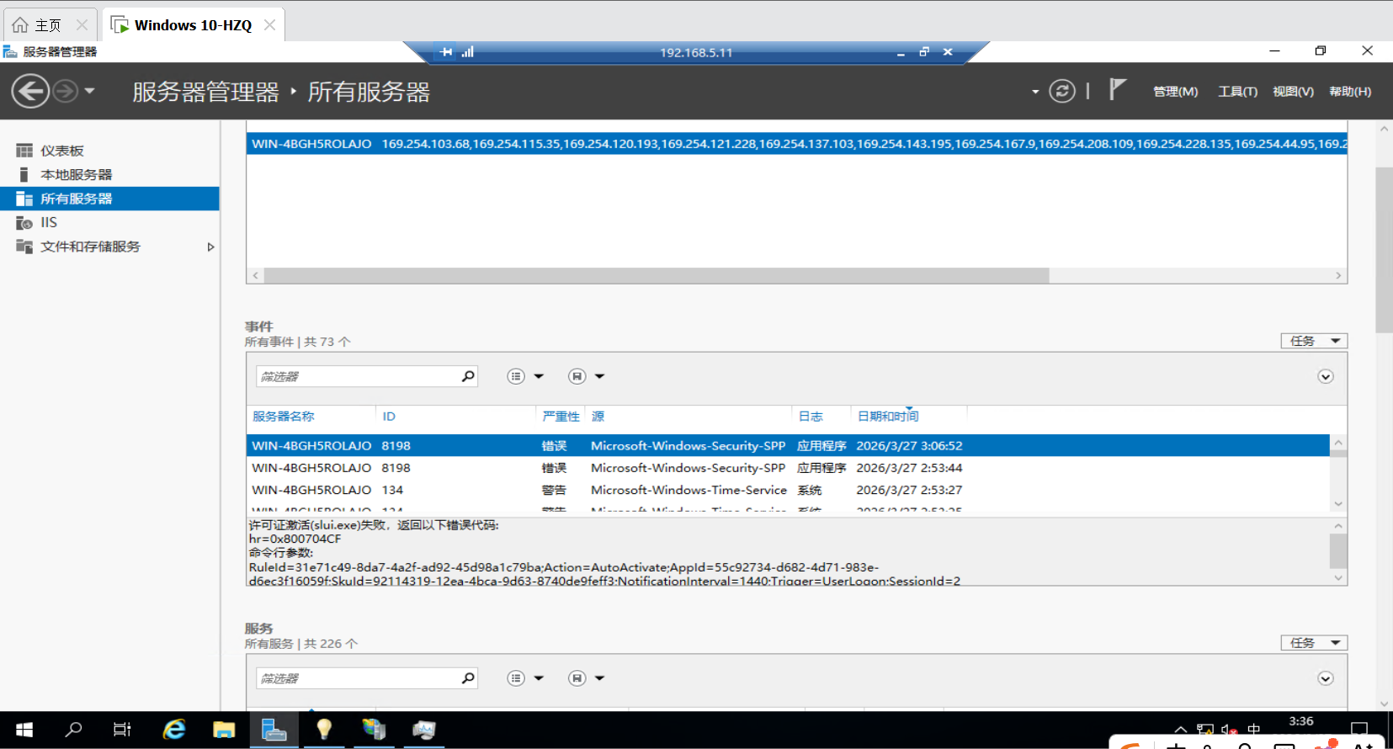
Task: Go back with the circular back arrow
Action: (x=30, y=91)
